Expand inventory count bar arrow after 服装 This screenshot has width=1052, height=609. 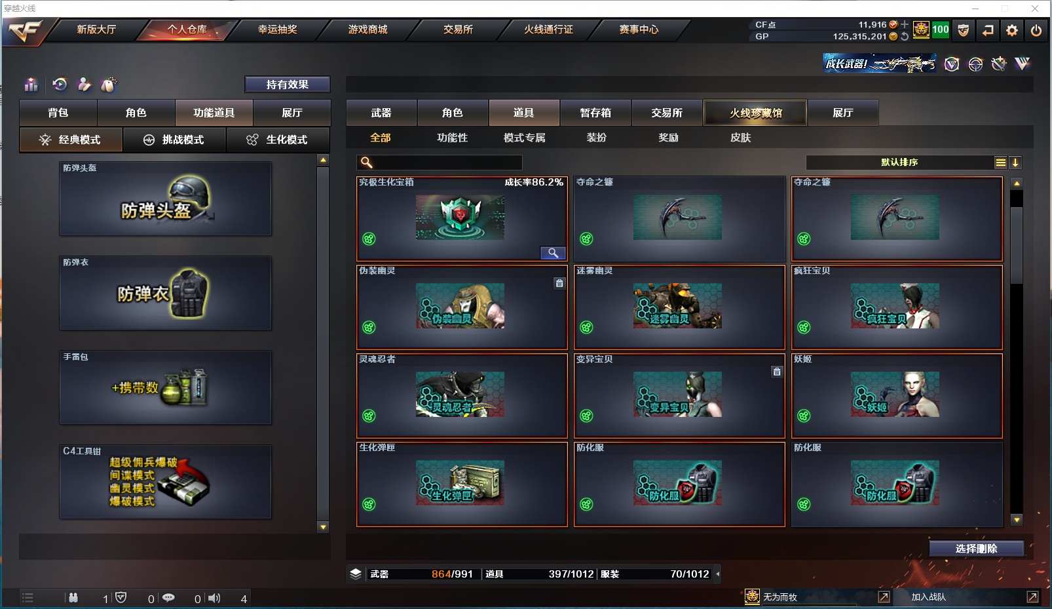pyautogui.click(x=717, y=574)
